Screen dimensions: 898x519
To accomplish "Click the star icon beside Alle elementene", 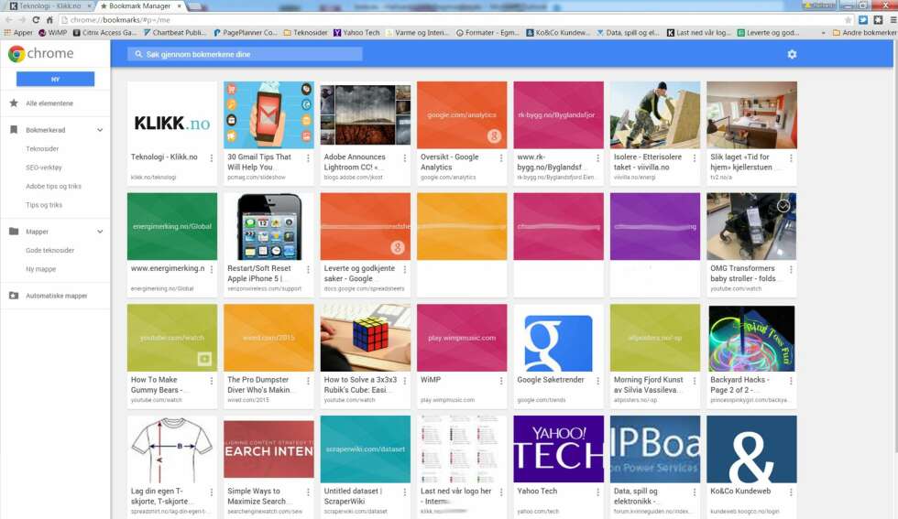I will [x=14, y=103].
